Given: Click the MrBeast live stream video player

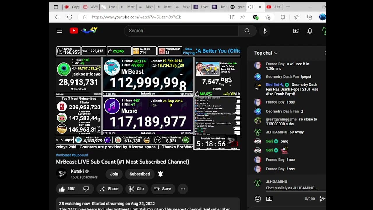Looking at the screenshot, I should [x=148, y=98].
